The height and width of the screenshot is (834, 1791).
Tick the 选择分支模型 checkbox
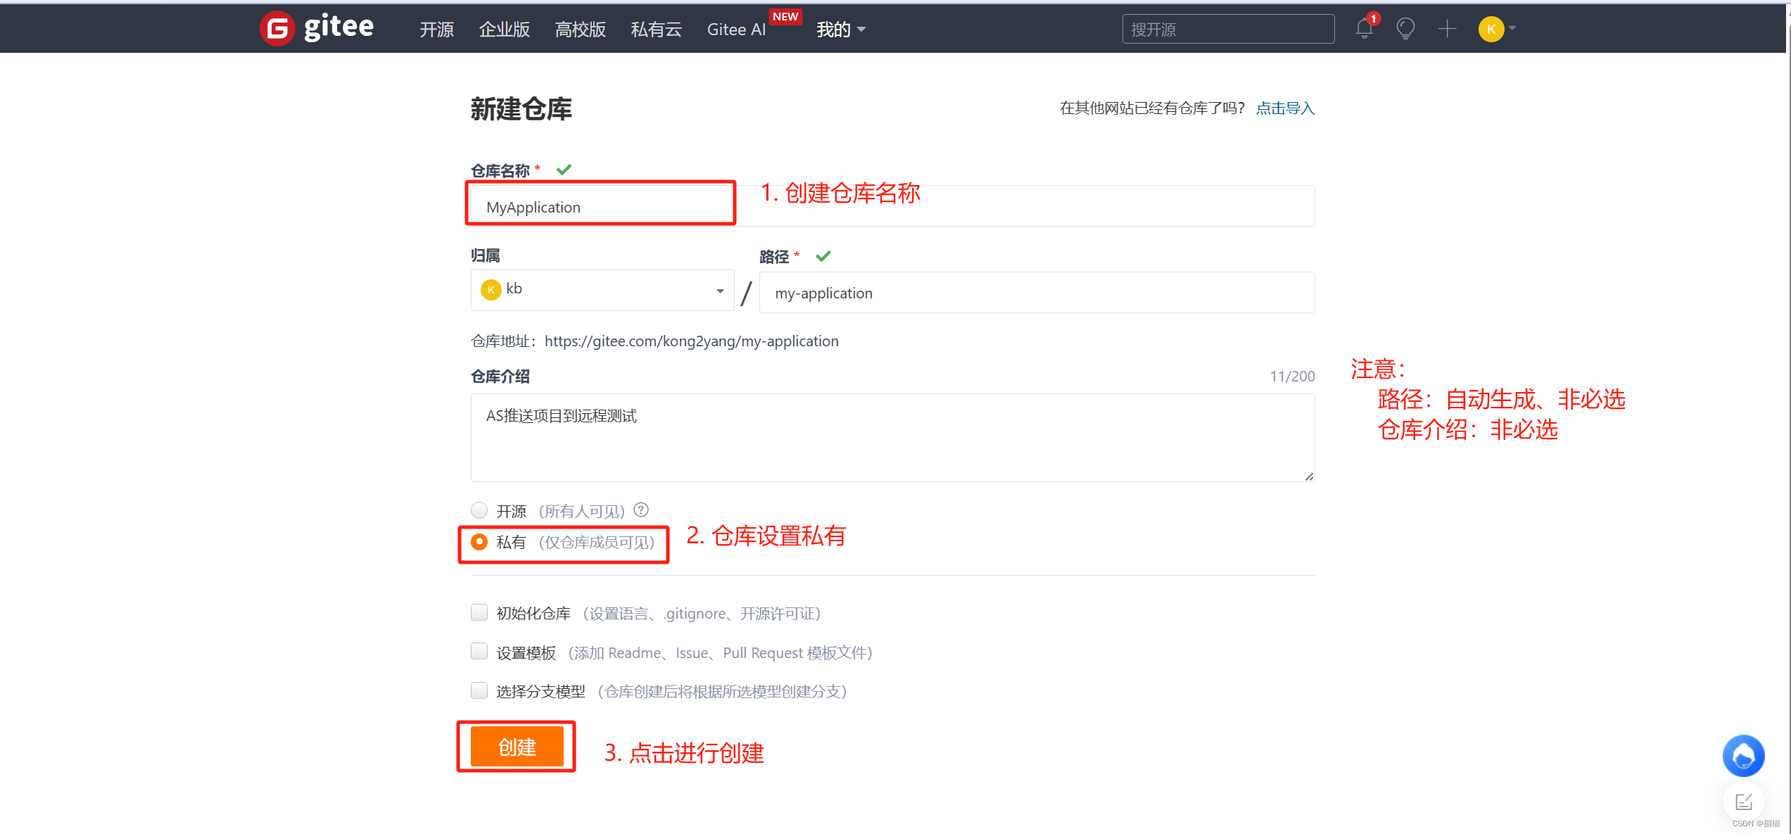coord(479,690)
